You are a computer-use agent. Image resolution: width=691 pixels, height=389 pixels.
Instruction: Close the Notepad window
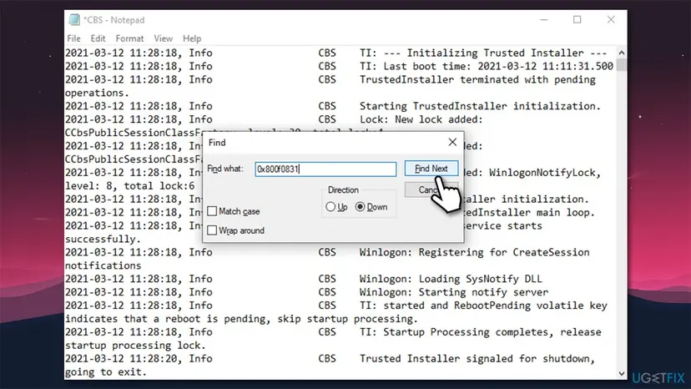coord(611,20)
